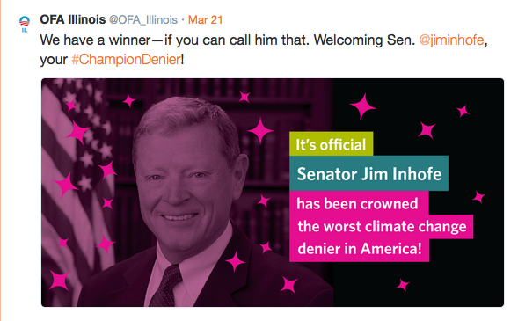Screen dimensions: 518x321
Task: Click the "denier in America!" text line
Action: coord(359,250)
